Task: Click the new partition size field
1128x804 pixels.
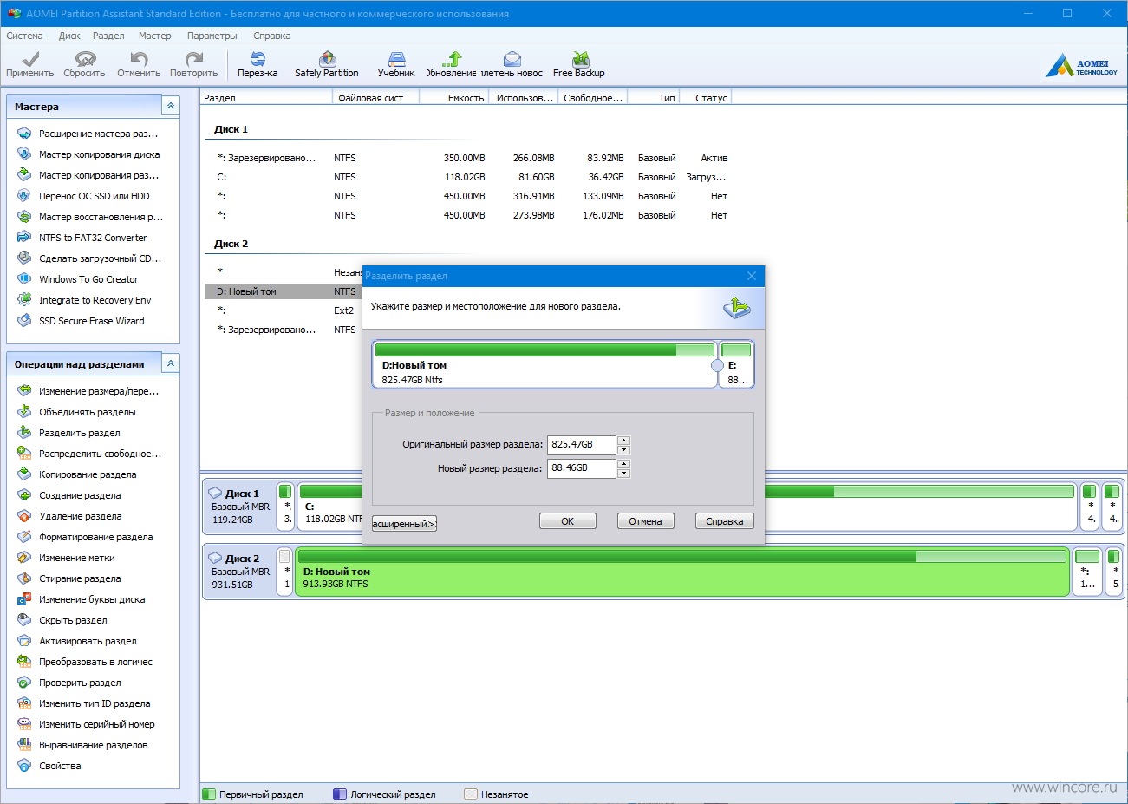Action: 581,467
